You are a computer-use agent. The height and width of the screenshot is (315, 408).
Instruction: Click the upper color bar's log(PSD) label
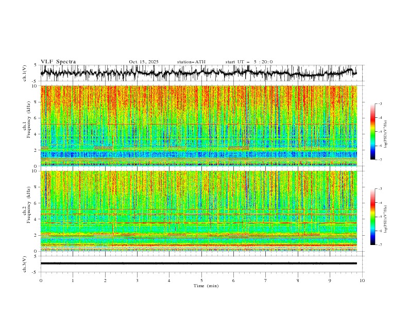coord(386,134)
